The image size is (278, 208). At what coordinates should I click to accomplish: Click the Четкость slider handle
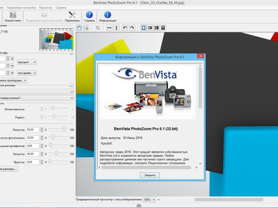56,153
